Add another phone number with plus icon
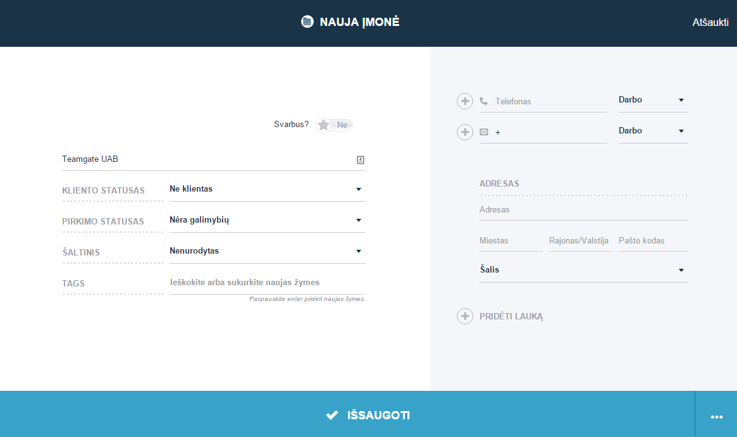Viewport: 737px width, 437px height. click(465, 101)
